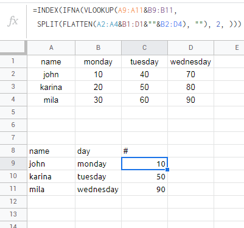The image size is (244, 228).
Task: Click the select-all corner box
Action: [x=13, y=47]
